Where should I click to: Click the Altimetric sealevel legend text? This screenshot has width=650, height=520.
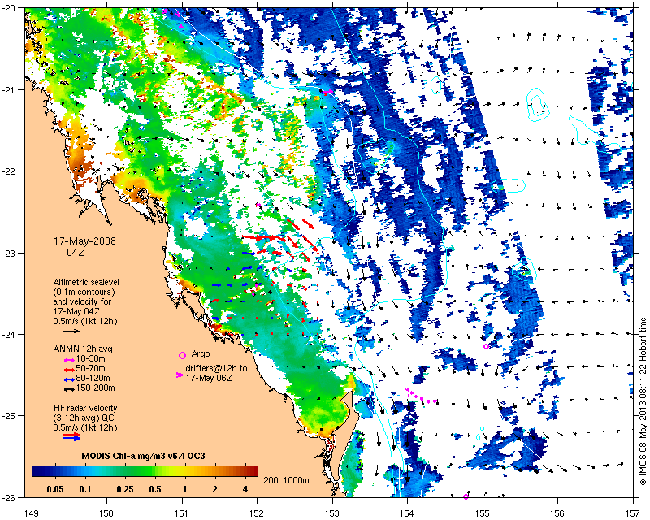pos(86,282)
